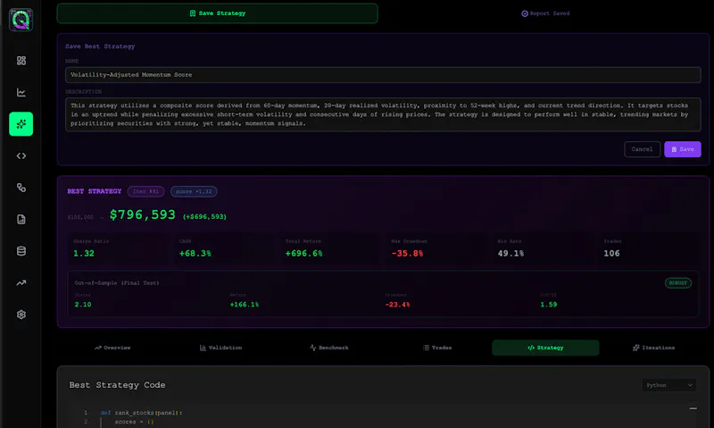Viewport: 714px width, 428px height.
Task: Switch to the Trades tab
Action: (x=437, y=348)
